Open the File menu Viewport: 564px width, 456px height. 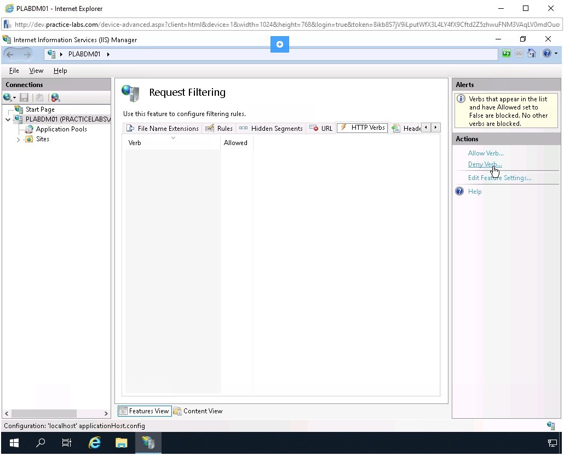pos(14,70)
